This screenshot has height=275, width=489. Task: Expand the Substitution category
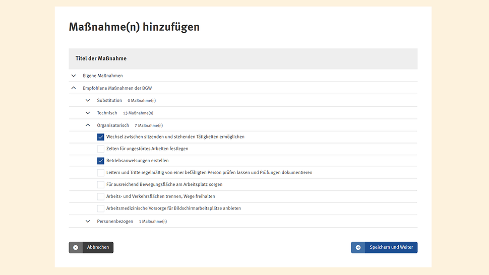[x=88, y=101]
